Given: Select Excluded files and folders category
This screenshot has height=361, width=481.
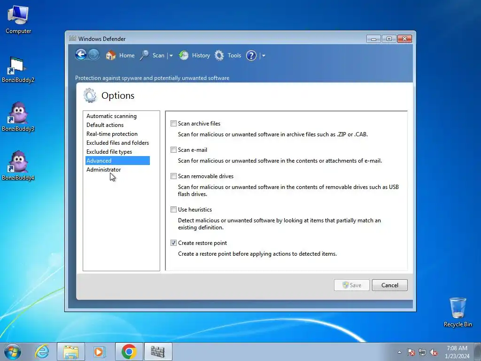Looking at the screenshot, I should (117, 143).
